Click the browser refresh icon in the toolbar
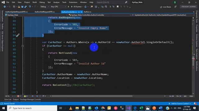The height and width of the screenshot is (111, 199). [86, 7]
